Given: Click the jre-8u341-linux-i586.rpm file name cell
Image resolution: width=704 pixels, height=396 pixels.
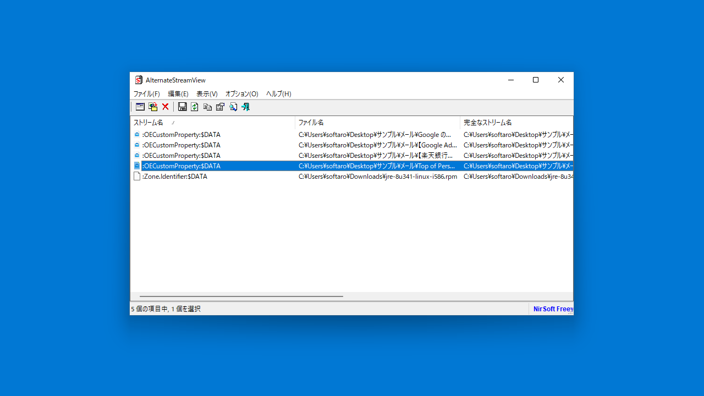Looking at the screenshot, I should click(x=378, y=177).
